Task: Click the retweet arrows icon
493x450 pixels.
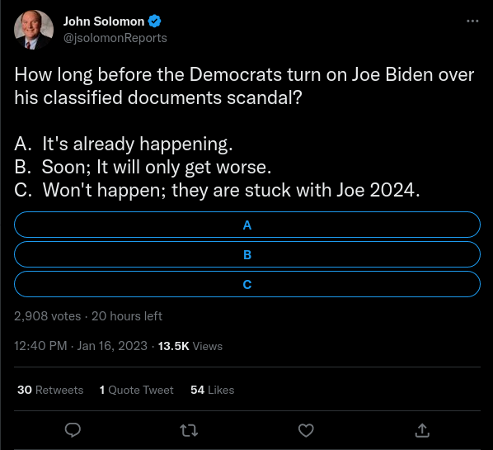Action: tap(189, 430)
